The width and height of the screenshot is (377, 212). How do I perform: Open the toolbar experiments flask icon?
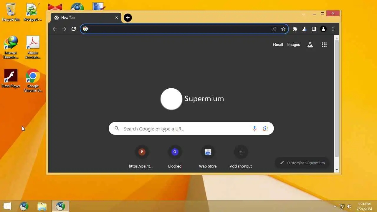[x=305, y=29]
